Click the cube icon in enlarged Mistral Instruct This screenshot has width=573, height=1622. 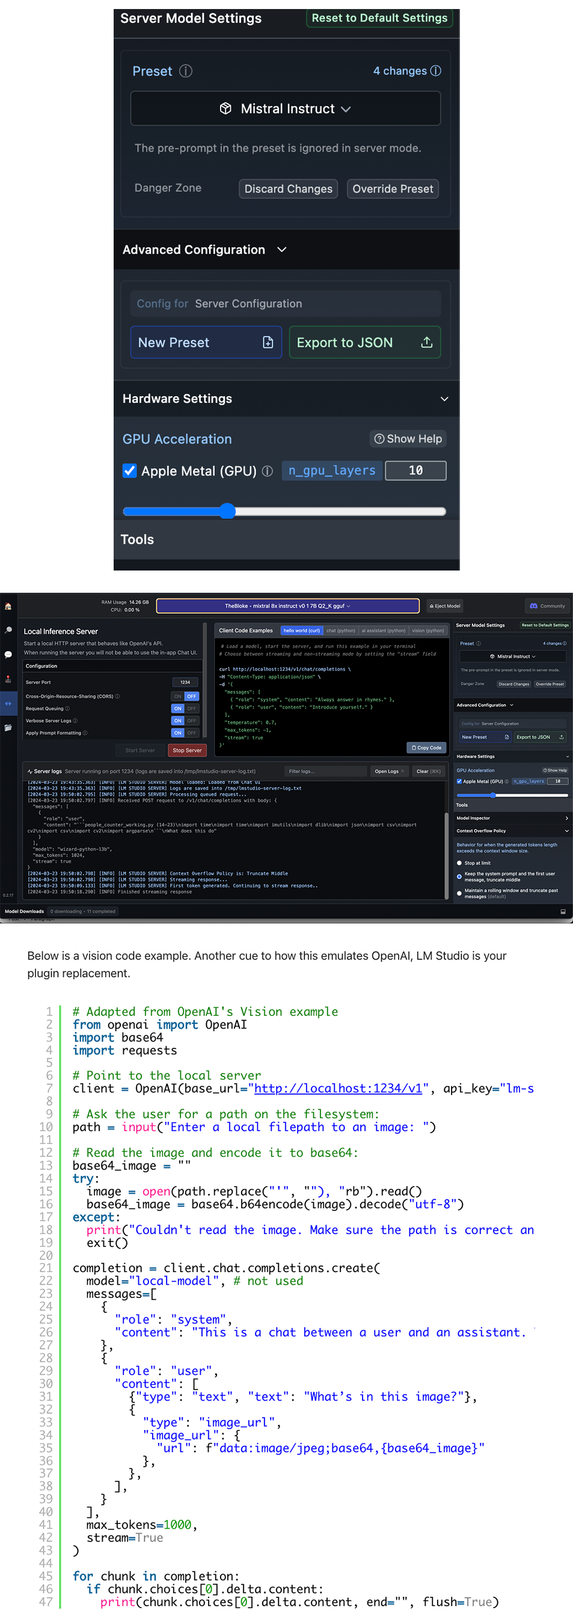tap(225, 108)
